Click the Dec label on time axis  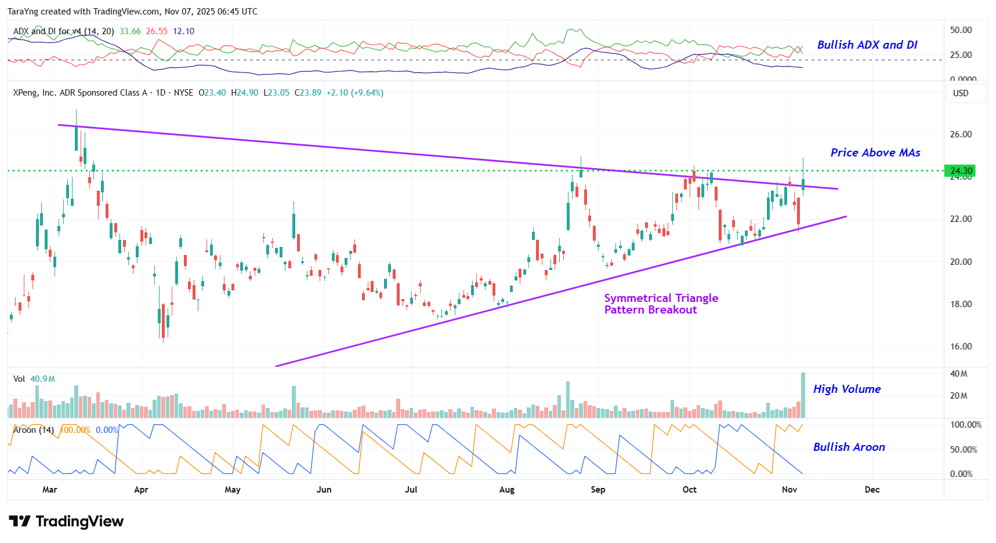pyautogui.click(x=871, y=490)
